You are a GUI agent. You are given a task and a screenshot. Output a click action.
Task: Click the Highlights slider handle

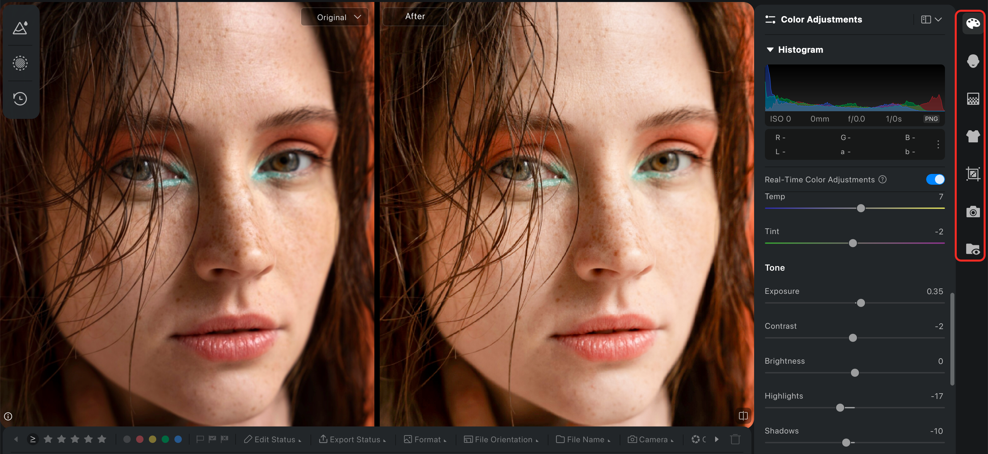840,407
